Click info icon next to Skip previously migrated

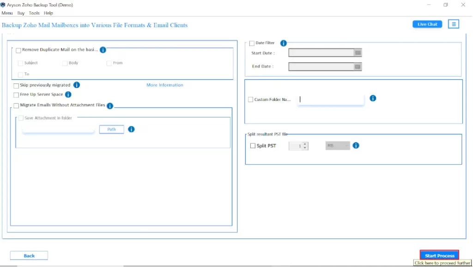coord(77,85)
